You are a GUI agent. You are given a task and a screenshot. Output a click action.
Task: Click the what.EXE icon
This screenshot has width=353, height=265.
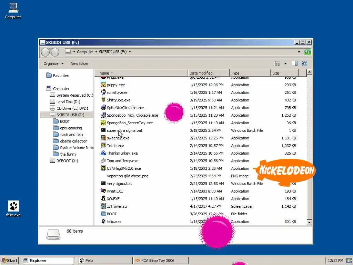point(103,191)
